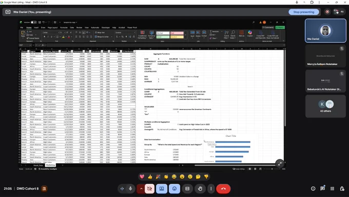The image size is (349, 197).
Task: Switch to the Page Layout ribbon tab
Action: (x=52, y=28)
